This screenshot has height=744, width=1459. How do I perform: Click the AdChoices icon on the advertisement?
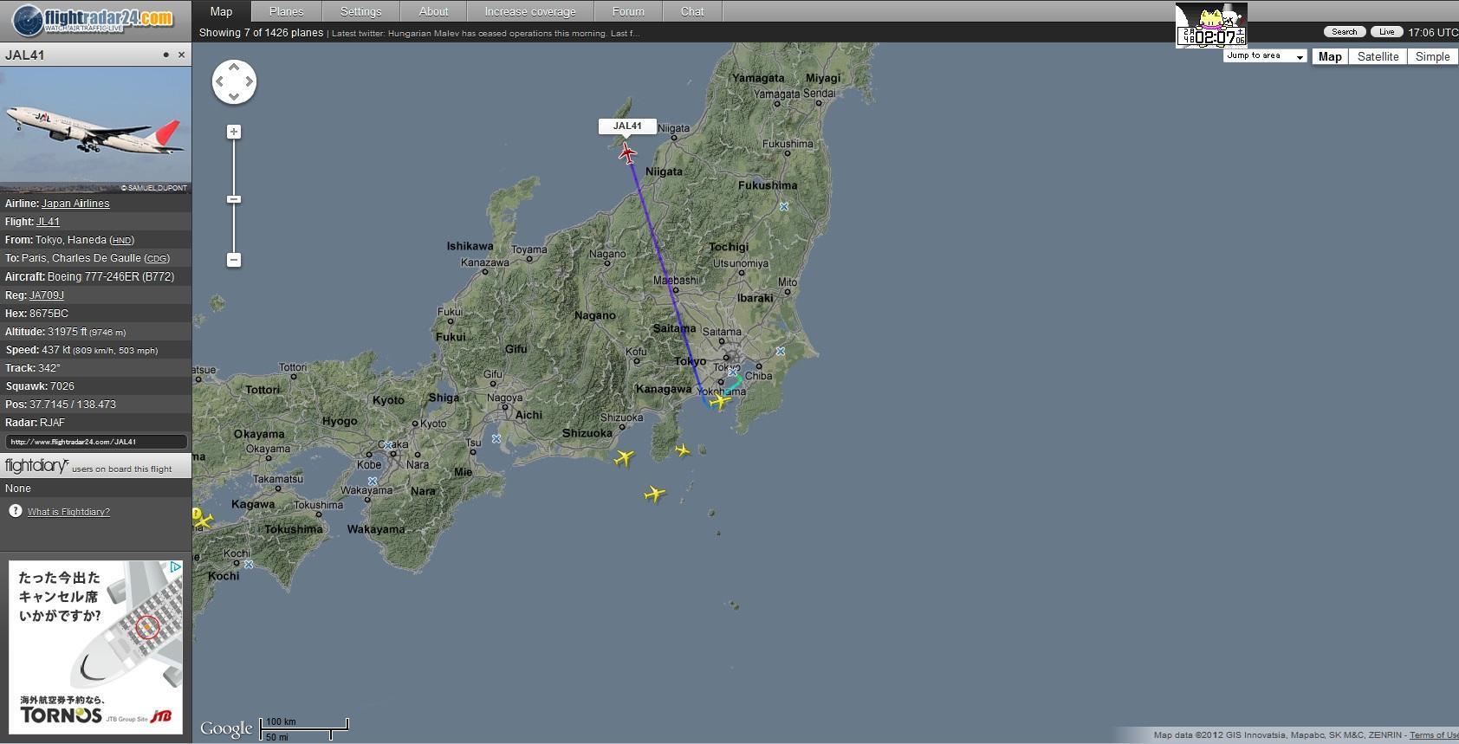(x=175, y=567)
